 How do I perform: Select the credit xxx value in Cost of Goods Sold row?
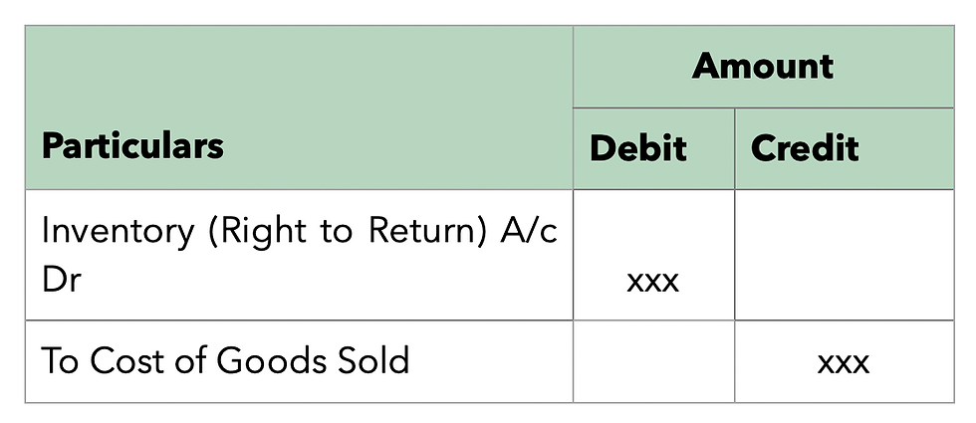[x=844, y=363]
